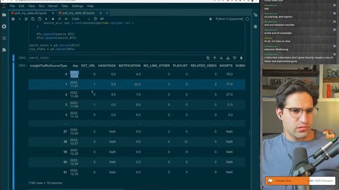Insert a cell below watch_stats cell
The image size is (339, 190).
coord(235,58)
